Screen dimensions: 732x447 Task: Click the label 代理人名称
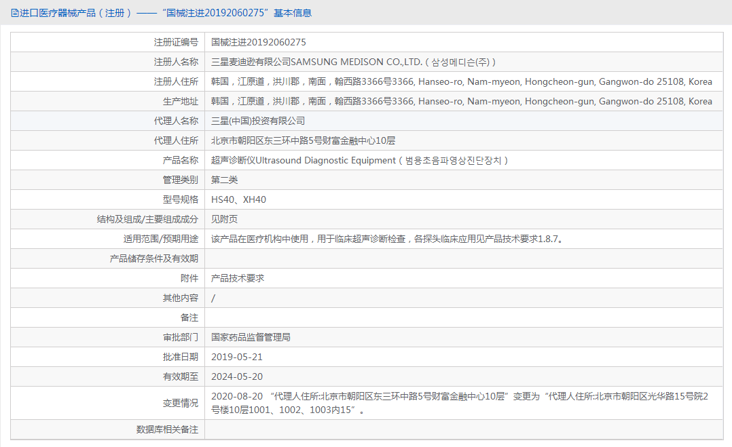tap(176, 121)
